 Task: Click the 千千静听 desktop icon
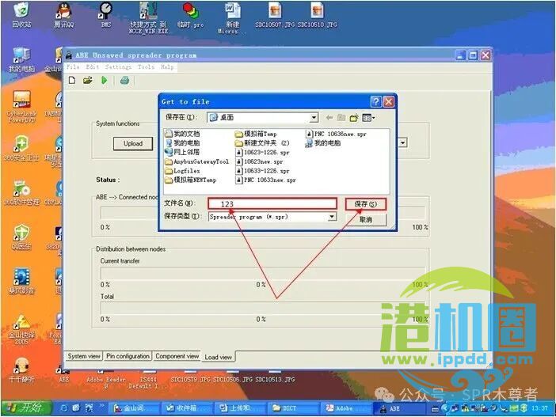coord(21,370)
